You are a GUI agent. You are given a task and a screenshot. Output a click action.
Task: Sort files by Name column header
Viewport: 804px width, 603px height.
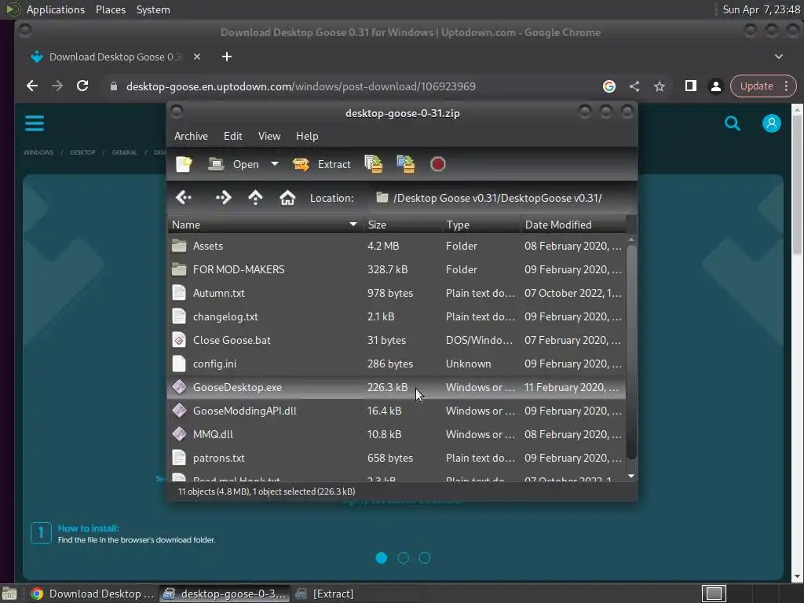click(265, 225)
